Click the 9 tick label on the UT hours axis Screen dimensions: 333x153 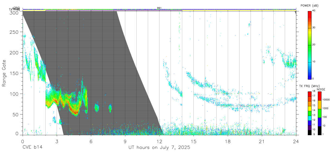[x=125, y=141]
